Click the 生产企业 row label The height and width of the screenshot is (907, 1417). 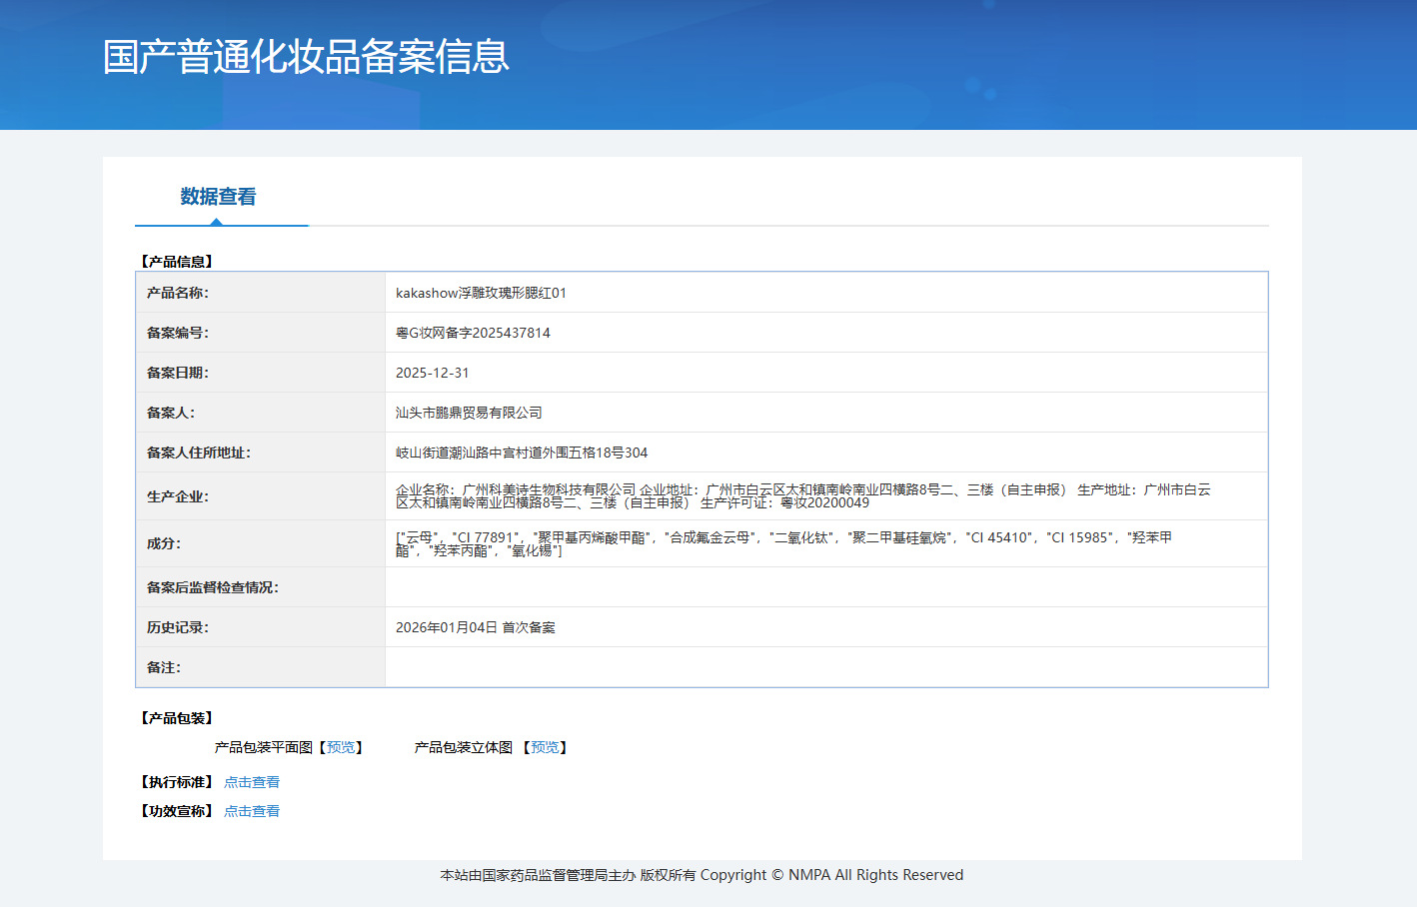tap(178, 496)
